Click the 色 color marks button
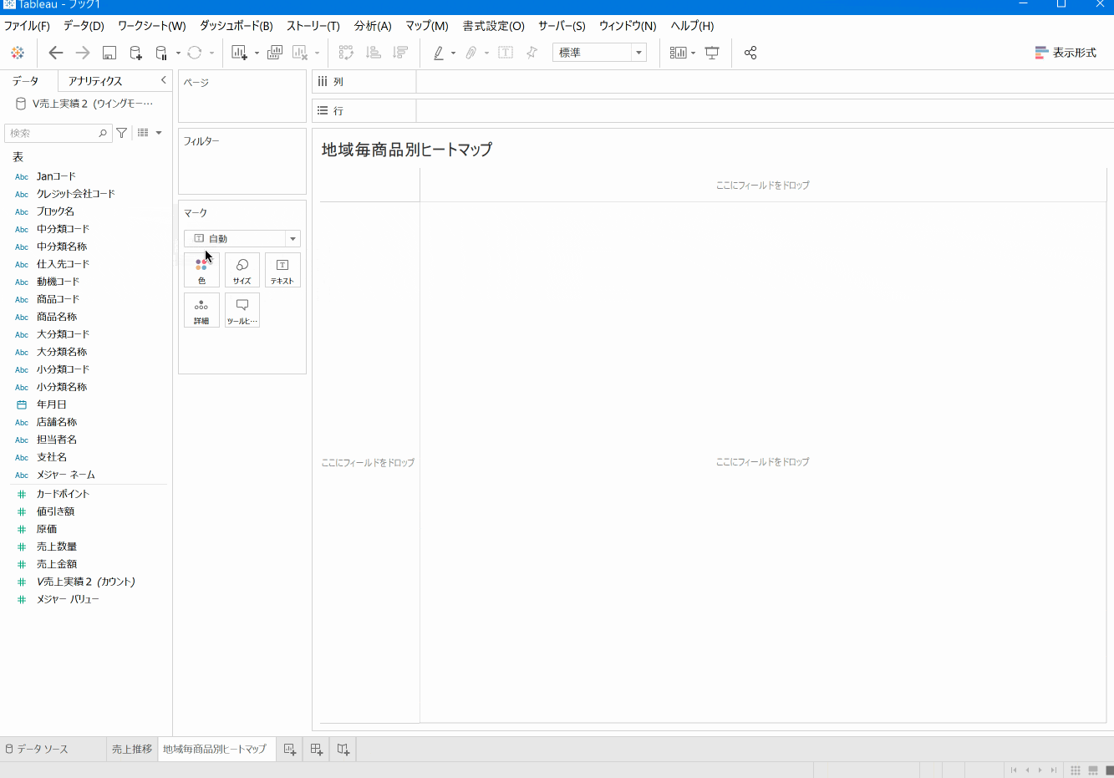1114x778 pixels. [x=201, y=270]
